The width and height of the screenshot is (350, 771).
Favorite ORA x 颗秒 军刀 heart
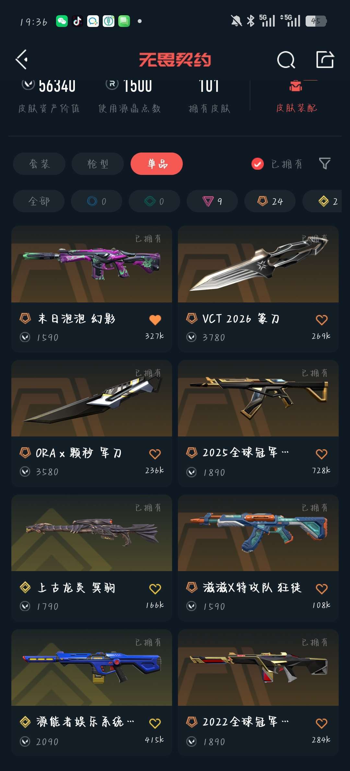155,454
